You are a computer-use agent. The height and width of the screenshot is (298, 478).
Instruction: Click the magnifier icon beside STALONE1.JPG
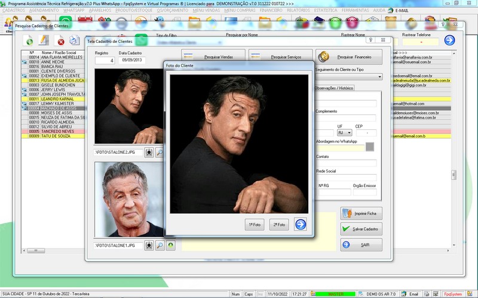(160, 245)
